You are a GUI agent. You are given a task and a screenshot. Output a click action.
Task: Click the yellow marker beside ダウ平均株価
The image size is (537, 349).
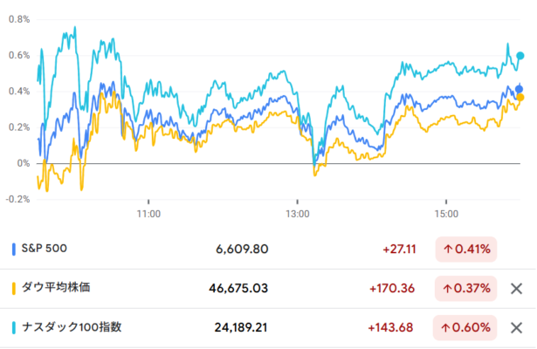[14, 289]
